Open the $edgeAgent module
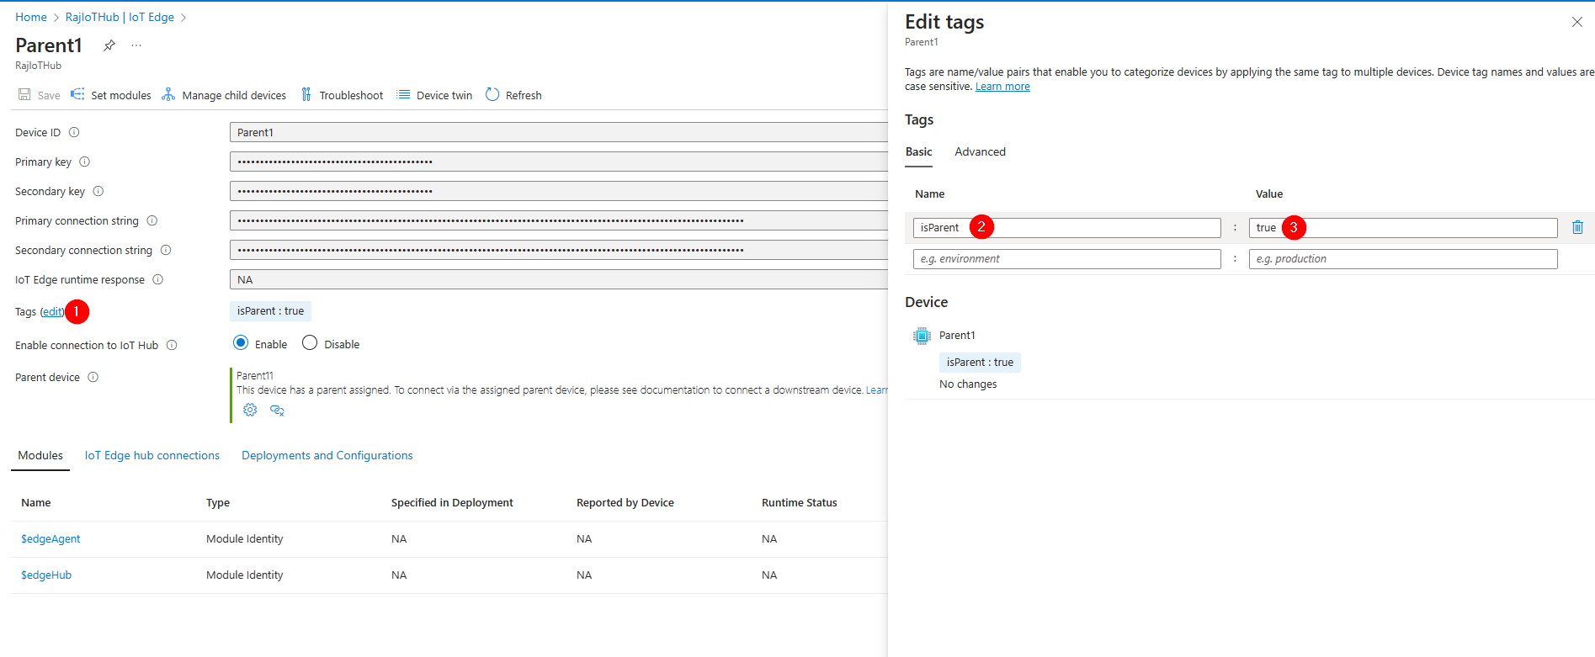1595x657 pixels. click(x=51, y=539)
